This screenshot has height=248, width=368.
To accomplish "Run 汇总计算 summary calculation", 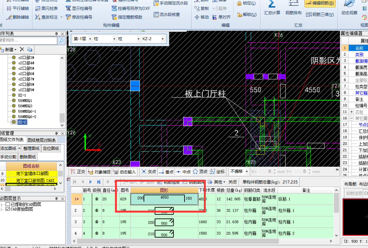I will [x=272, y=8].
